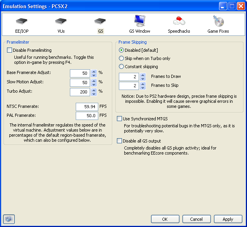Enable Use Synchronized MTGS checkbox
Image resolution: width=247 pixels, height=227 pixels.
[x=119, y=119]
